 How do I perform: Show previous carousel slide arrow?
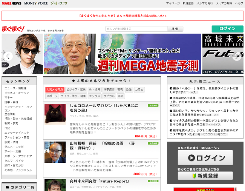pyautogui.click(x=8, y=56)
